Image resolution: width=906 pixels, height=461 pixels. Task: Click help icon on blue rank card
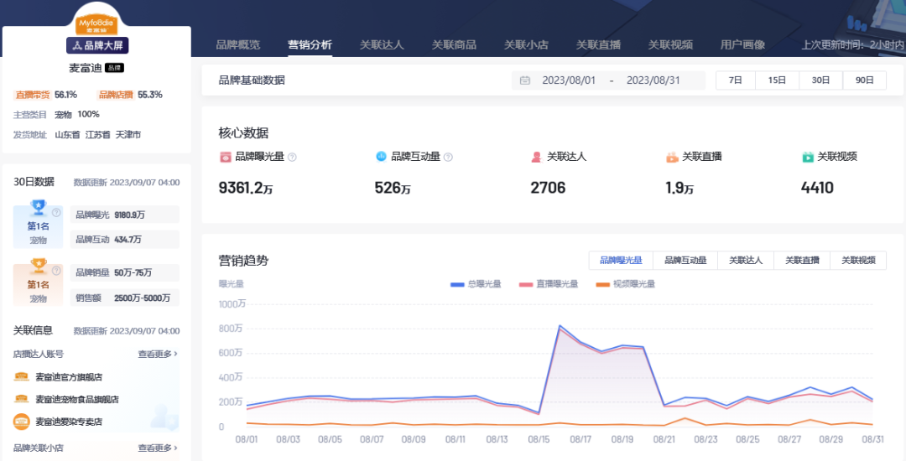point(56,212)
